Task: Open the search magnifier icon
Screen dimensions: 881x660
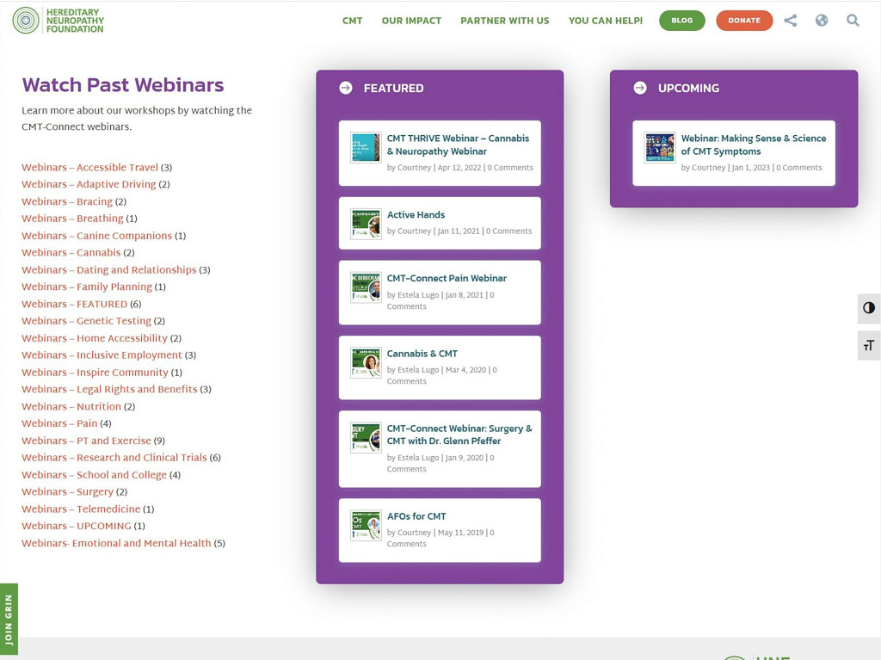Action: tap(853, 21)
